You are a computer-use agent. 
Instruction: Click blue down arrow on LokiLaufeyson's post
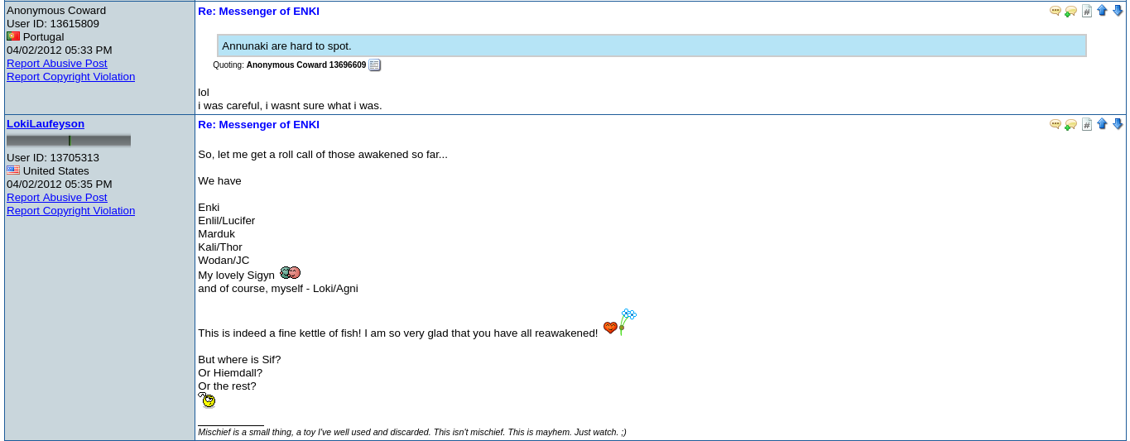pos(1118,123)
